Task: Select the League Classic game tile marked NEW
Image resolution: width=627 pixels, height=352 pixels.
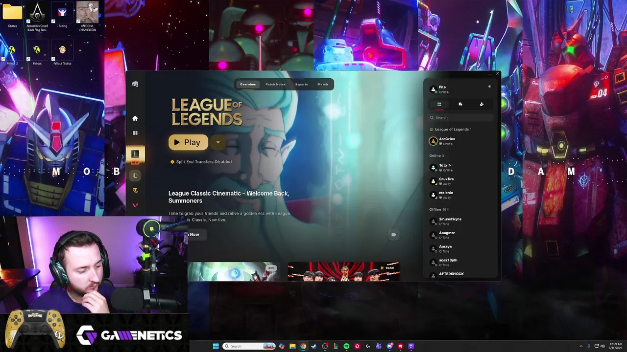Action: coord(135,155)
